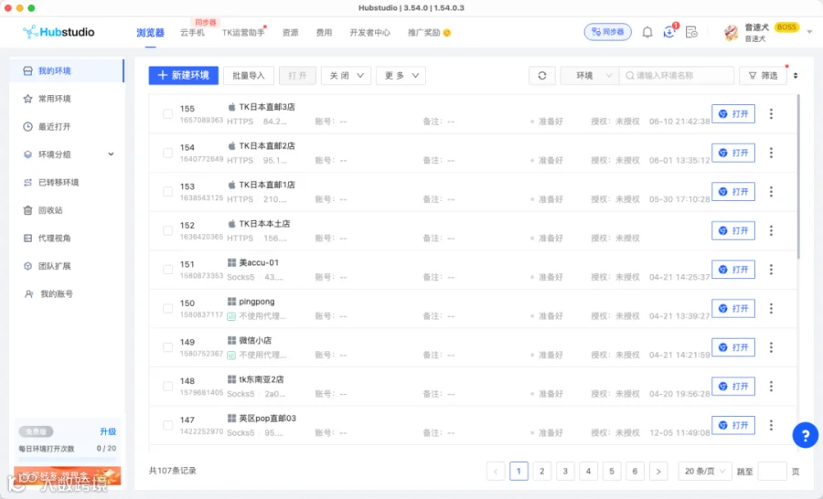Select 我的环境 in sidebar
This screenshot has height=499, width=823.
67,71
